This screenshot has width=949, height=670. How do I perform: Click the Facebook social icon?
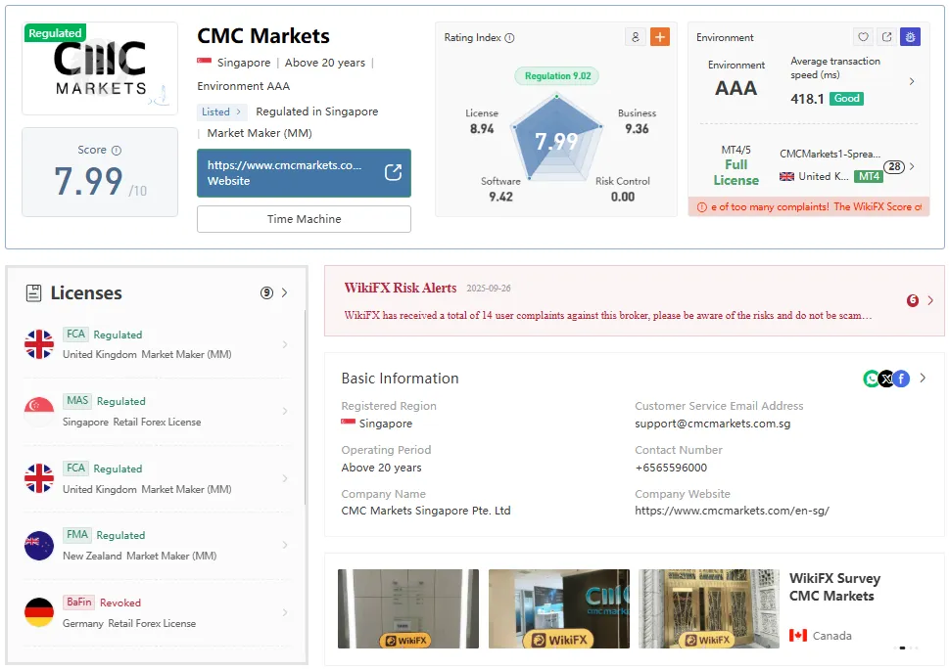pyautogui.click(x=901, y=379)
